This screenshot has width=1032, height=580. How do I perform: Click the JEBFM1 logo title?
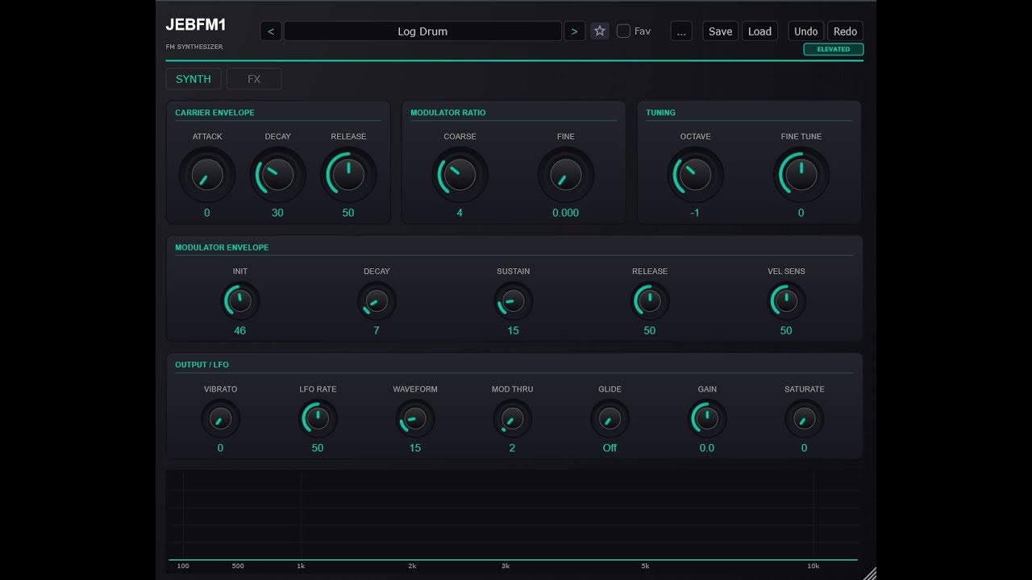pyautogui.click(x=196, y=25)
